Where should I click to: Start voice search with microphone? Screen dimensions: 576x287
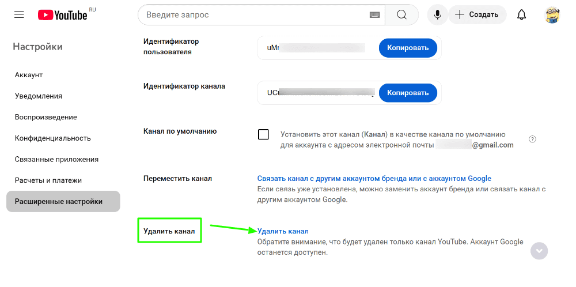pos(437,15)
